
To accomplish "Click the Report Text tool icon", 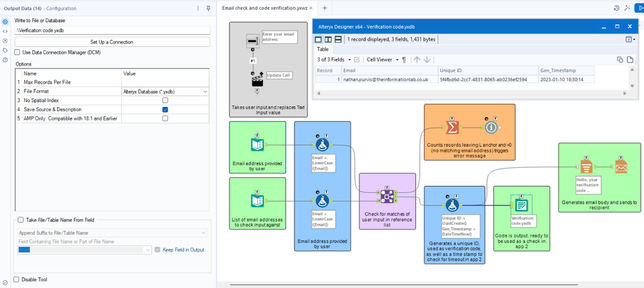I will (x=586, y=166).
